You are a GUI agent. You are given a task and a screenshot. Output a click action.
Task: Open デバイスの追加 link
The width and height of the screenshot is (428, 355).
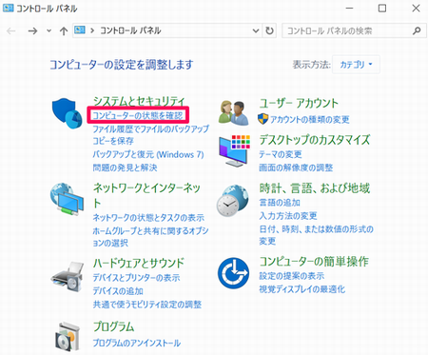[118, 291]
